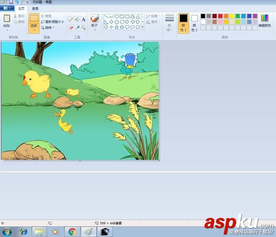
Task: Pick the pink rose color swatch
Action: 220,22
